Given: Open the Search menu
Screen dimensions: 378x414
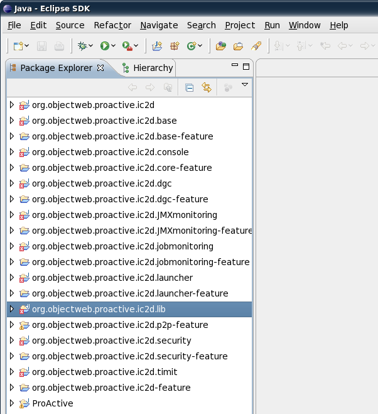Looking at the screenshot, I should (202, 25).
